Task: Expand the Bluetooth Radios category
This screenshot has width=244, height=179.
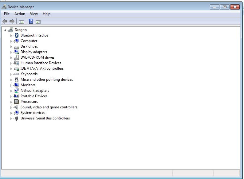Action: point(11,36)
